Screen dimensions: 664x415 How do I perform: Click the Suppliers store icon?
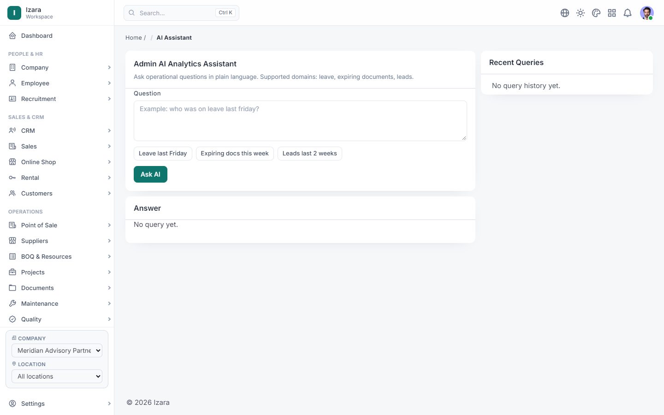[x=12, y=241]
